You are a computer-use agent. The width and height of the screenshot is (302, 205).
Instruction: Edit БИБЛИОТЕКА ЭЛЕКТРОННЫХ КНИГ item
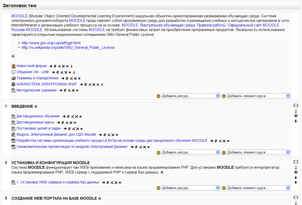[x=90, y=84]
